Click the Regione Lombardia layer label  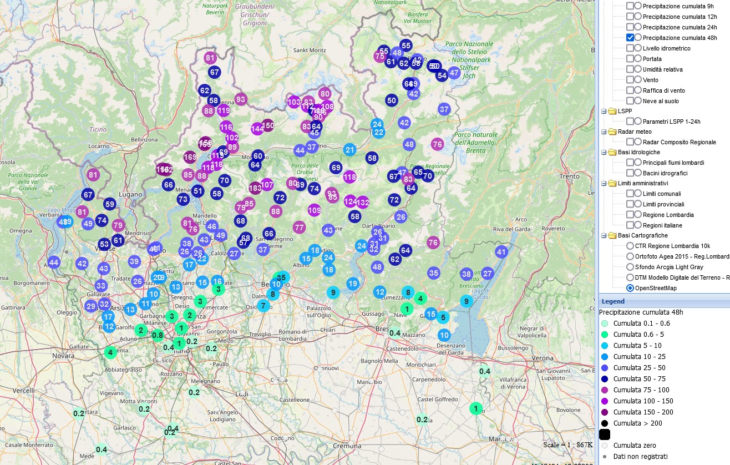tap(668, 215)
